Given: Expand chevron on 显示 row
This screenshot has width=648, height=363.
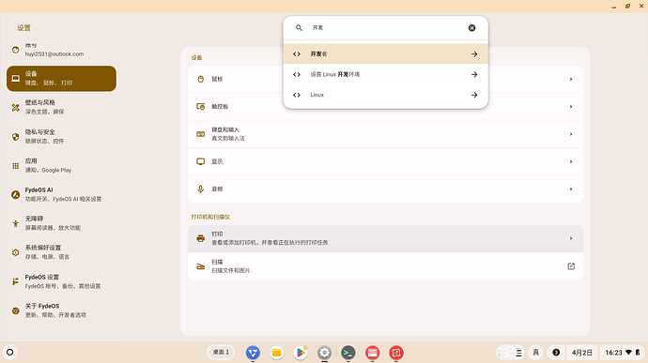Looking at the screenshot, I should [571, 161].
